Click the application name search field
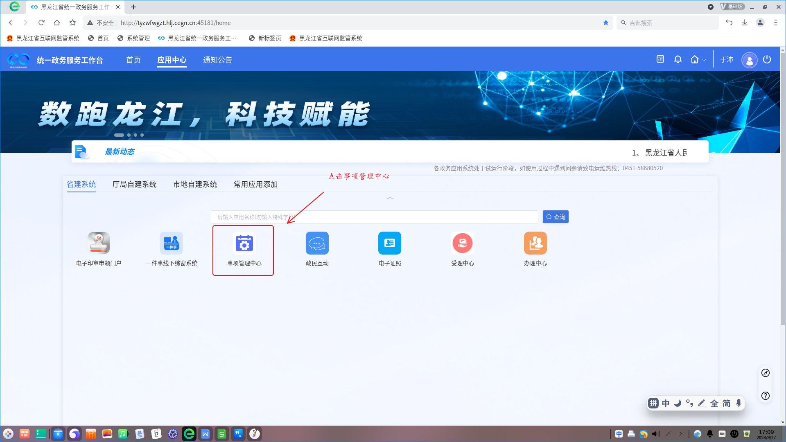Viewport: 786px width, 442px height. click(x=374, y=217)
